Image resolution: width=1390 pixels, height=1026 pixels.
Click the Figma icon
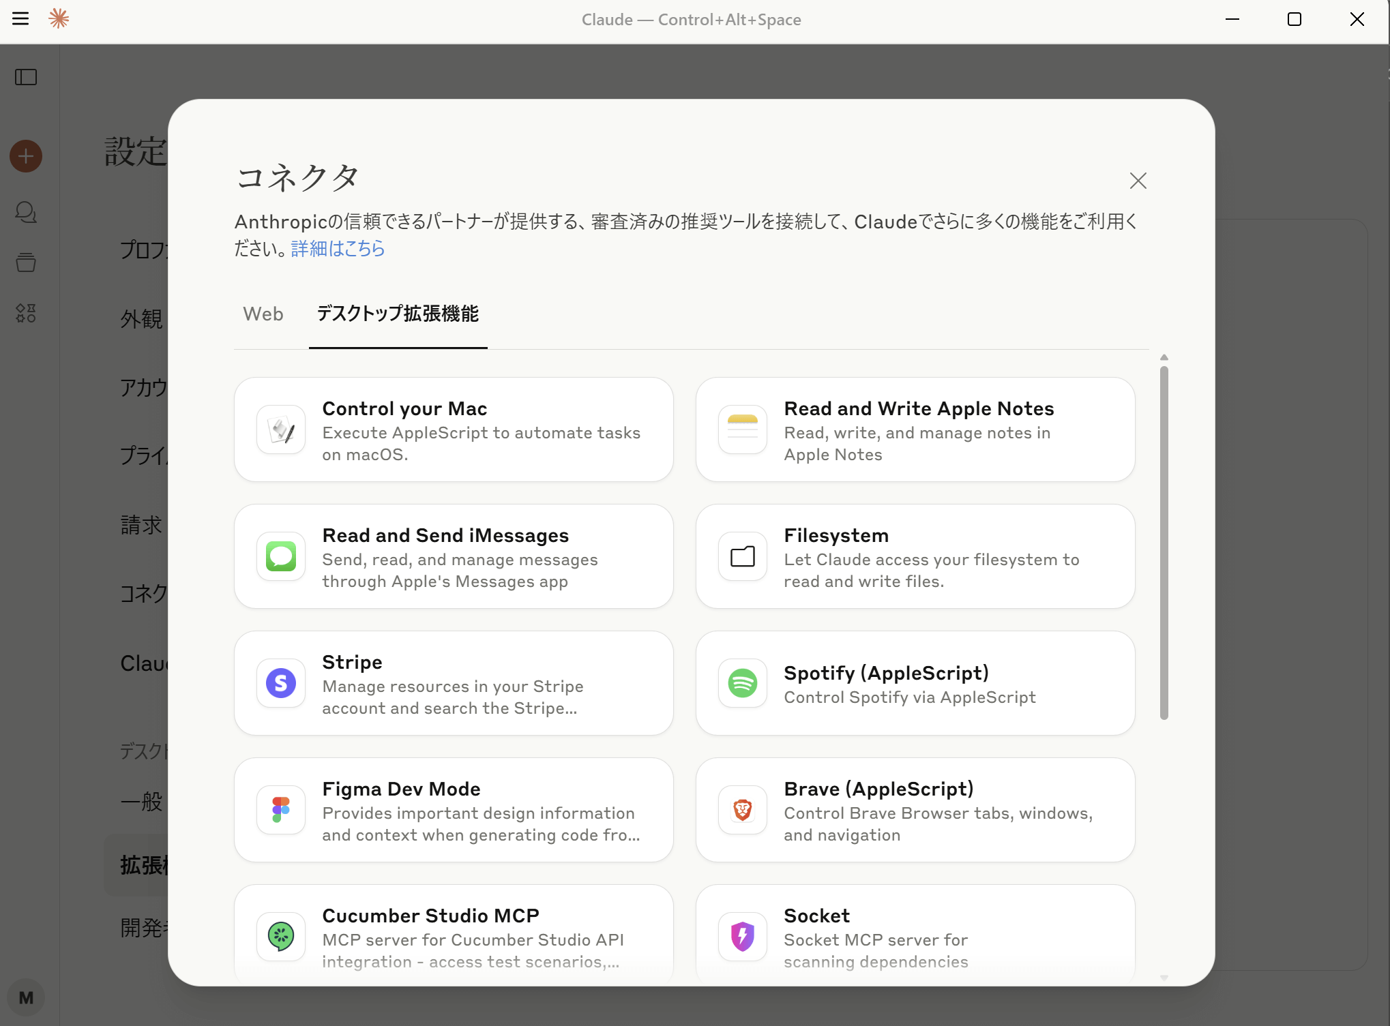[x=281, y=810]
